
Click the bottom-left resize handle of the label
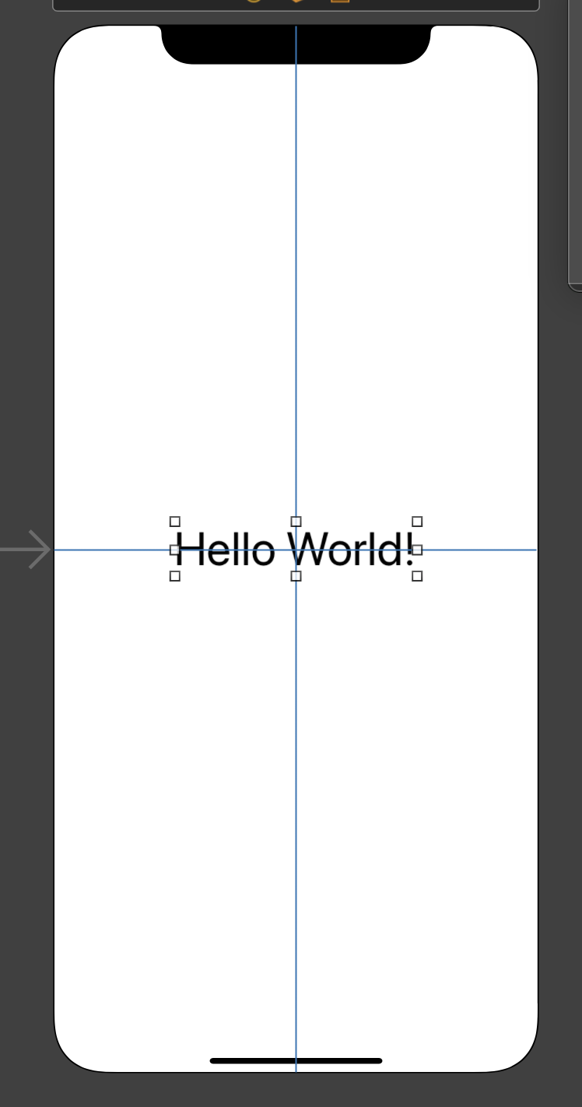175,576
